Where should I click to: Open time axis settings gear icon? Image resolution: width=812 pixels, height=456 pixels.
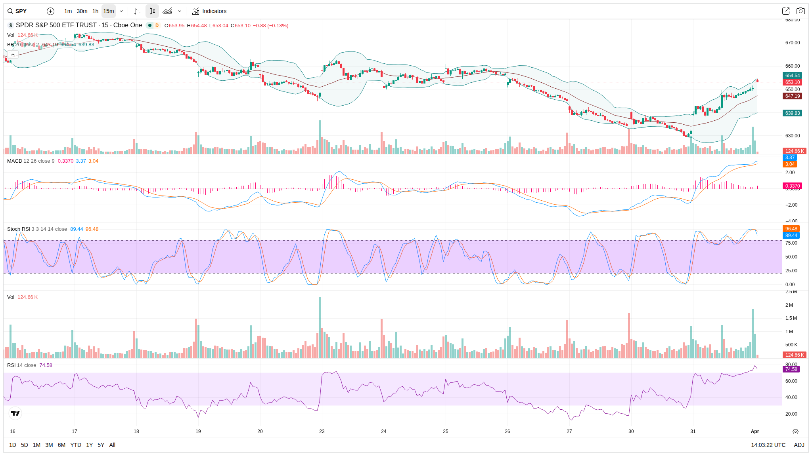tap(795, 431)
